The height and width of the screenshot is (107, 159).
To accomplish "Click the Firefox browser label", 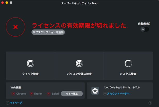I will click(38, 94).
